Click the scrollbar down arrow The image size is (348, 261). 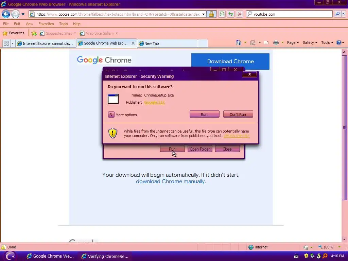[344, 240]
